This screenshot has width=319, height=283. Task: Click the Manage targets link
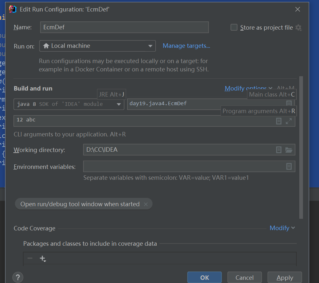coord(186,46)
